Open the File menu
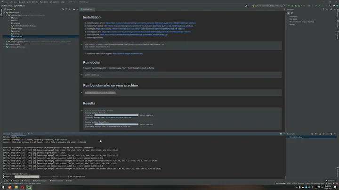This screenshot has width=339, height=190. coord(7,2)
